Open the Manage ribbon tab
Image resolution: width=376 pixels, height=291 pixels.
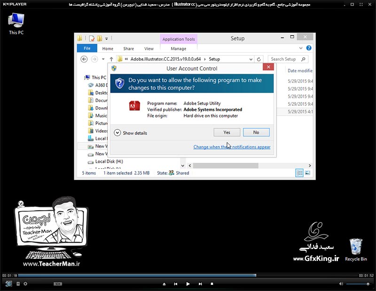point(179,49)
